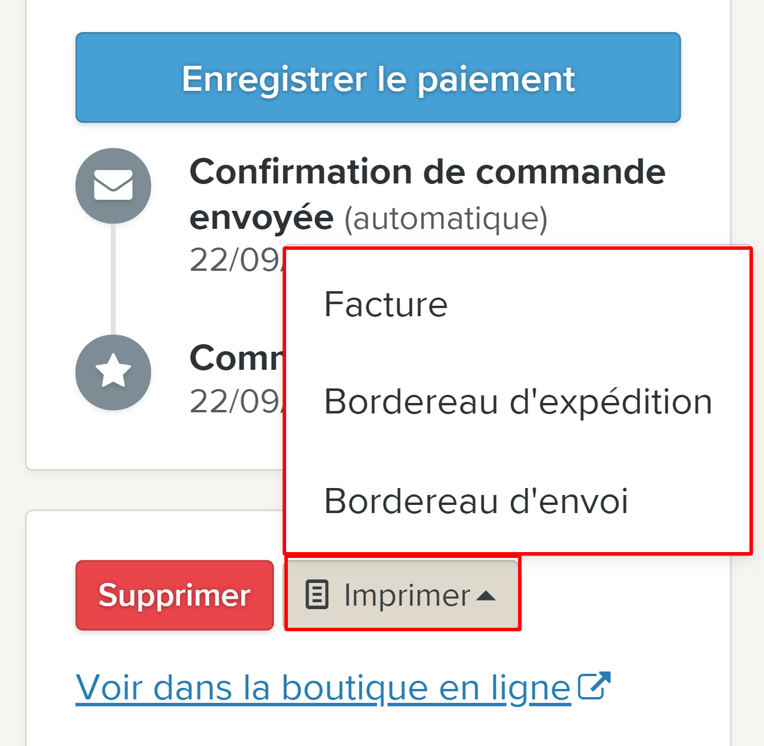Click the date beside the star event
This screenshot has height=746, width=764.
(237, 401)
